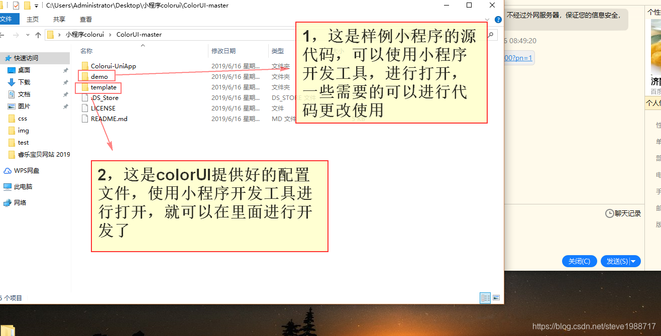The image size is (661, 336).
Task: Click the food photo thumbnail in chat sidebar
Action: click(655, 46)
